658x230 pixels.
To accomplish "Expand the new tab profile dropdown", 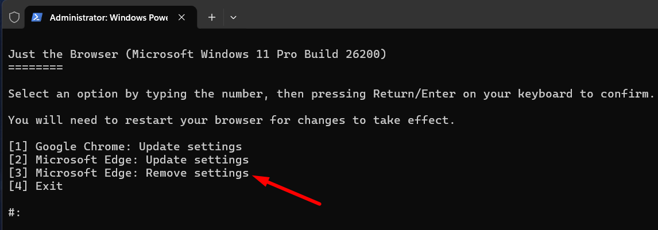I will pyautogui.click(x=233, y=17).
